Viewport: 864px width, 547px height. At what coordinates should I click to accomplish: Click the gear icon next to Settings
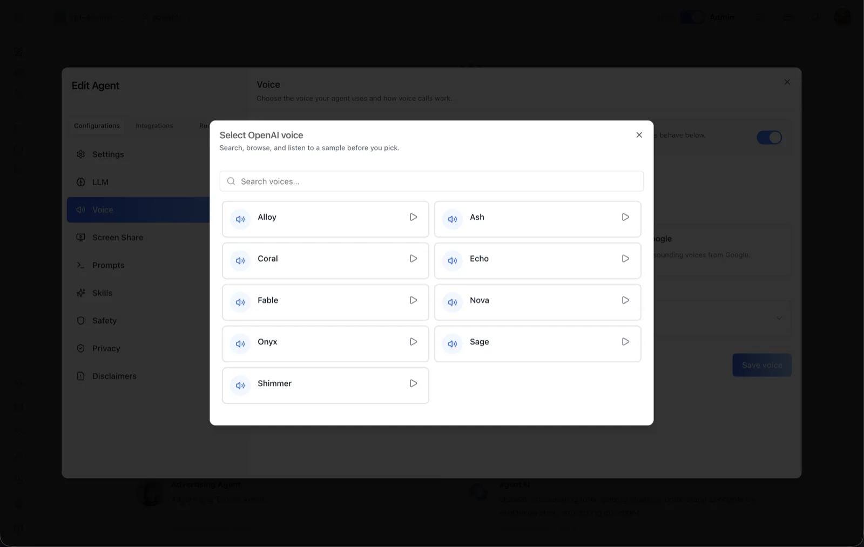pyautogui.click(x=81, y=154)
